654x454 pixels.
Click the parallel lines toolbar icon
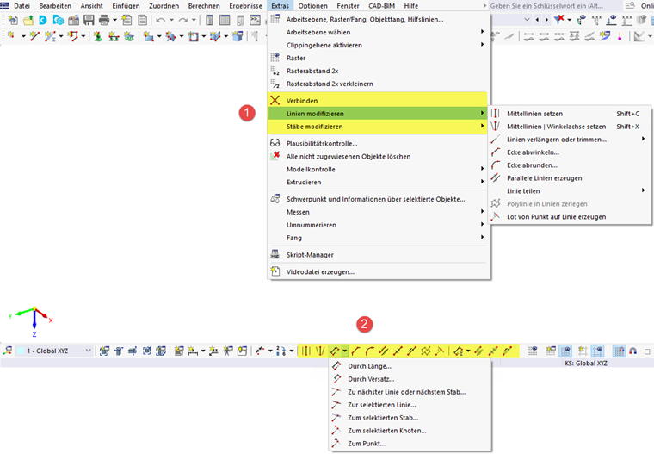pyautogui.click(x=384, y=351)
